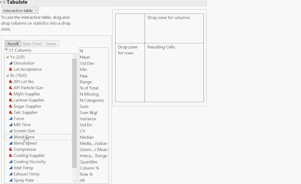This screenshot has height=184, width=301.
Task: Click the Drop zone for columns
Action: click(x=174, y=28)
